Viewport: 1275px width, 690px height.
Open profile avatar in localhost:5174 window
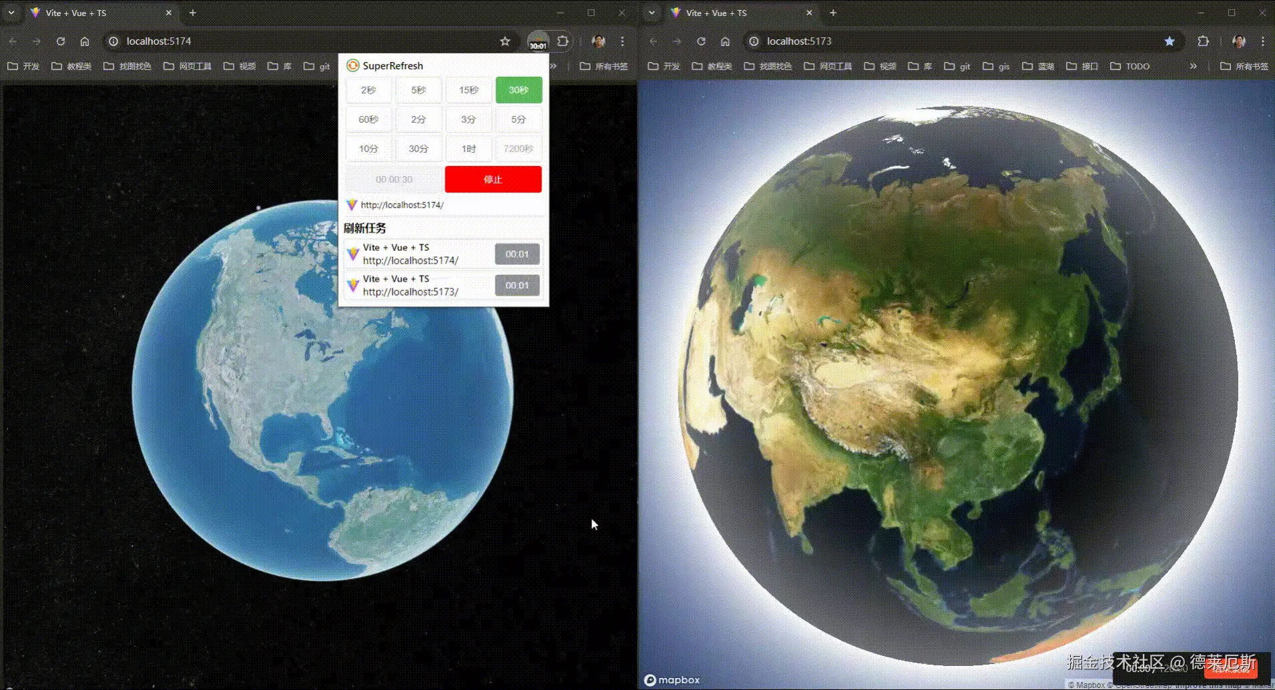coord(598,41)
